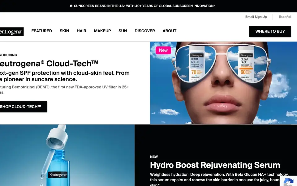
Task: Click the Bemotrizinol (BEMT) description text
Action: pos(64,90)
